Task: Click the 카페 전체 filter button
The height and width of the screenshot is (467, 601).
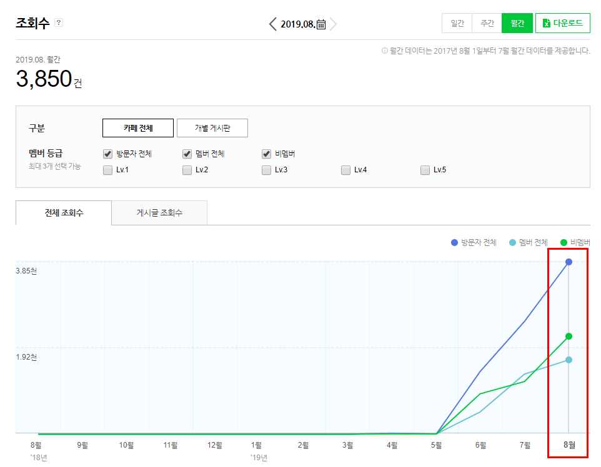Action: point(138,128)
